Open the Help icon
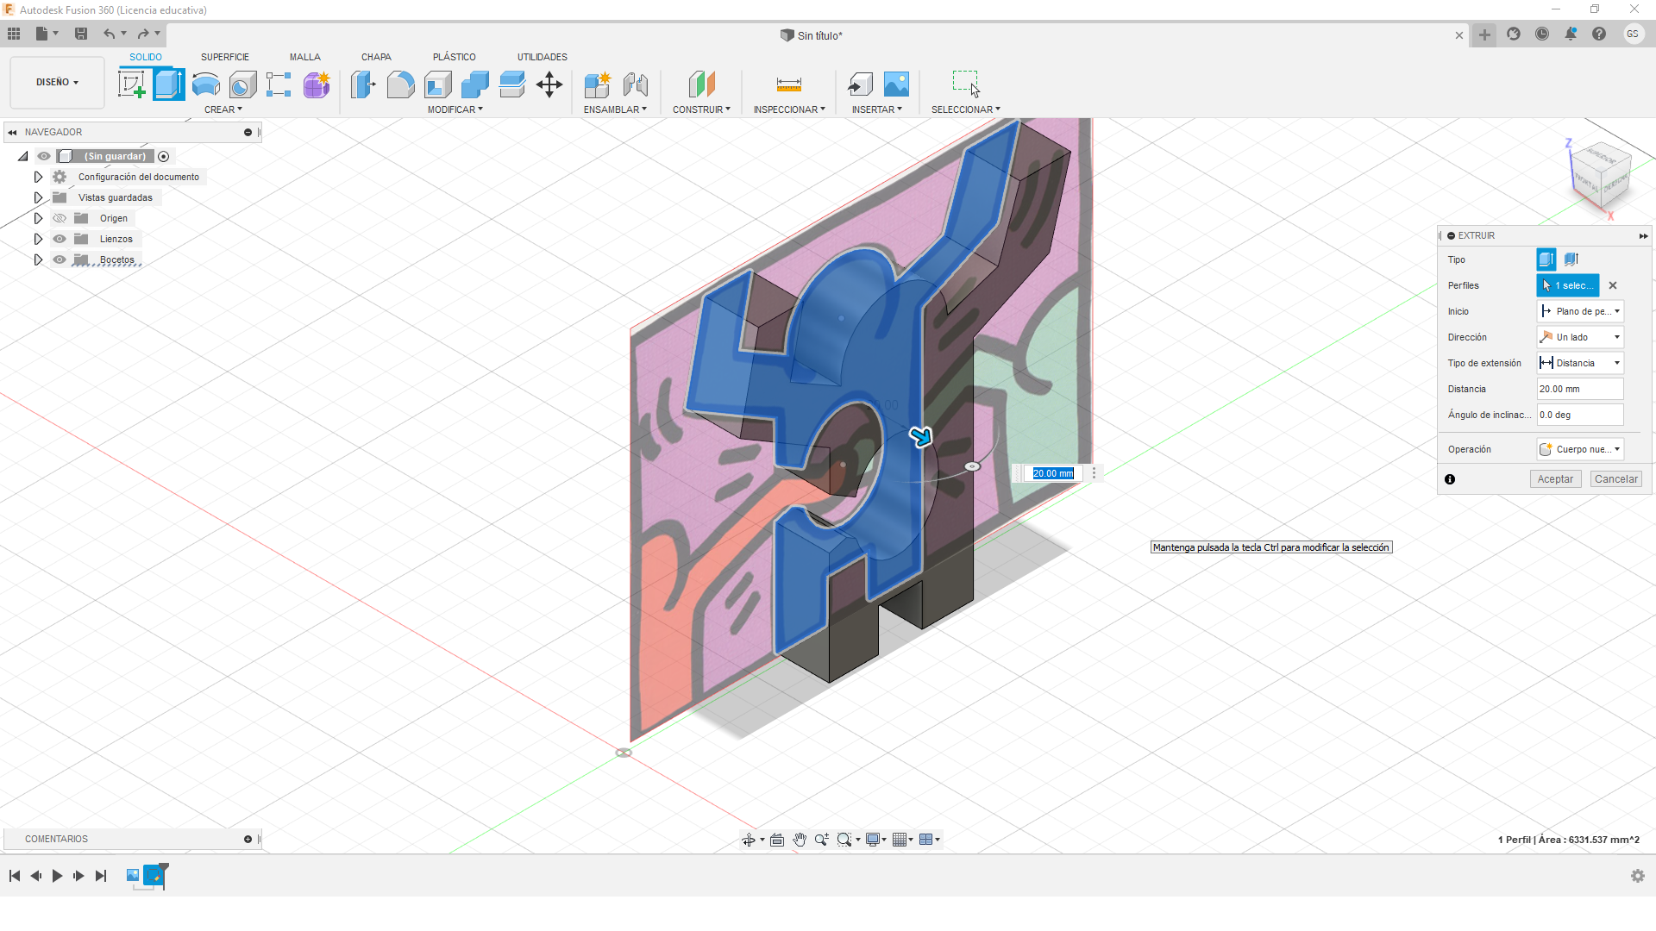The width and height of the screenshot is (1656, 931). pos(1599,34)
